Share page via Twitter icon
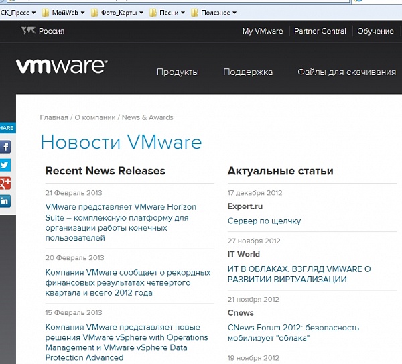Screen dimensions: 402x364 (x=5, y=165)
